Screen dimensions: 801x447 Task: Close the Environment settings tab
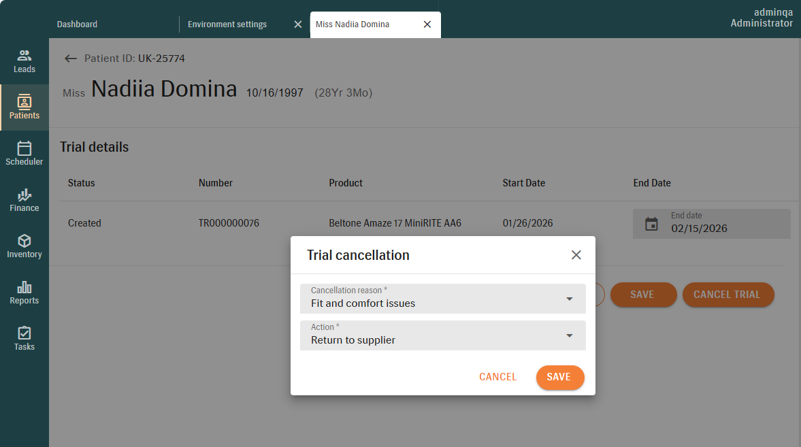[297, 24]
